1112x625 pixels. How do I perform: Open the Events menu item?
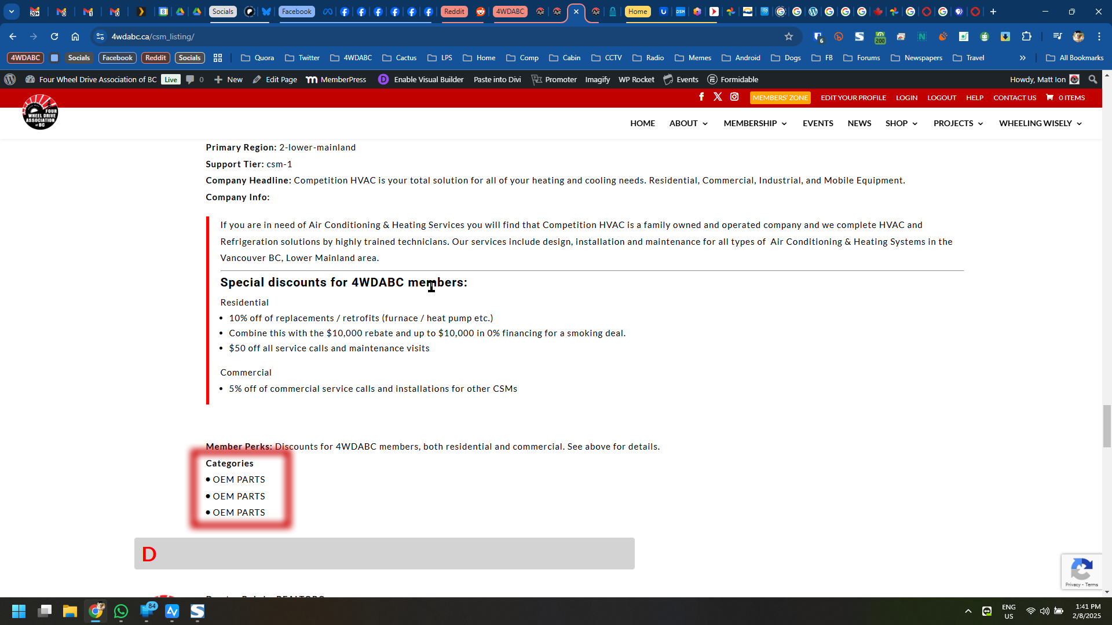(x=817, y=123)
